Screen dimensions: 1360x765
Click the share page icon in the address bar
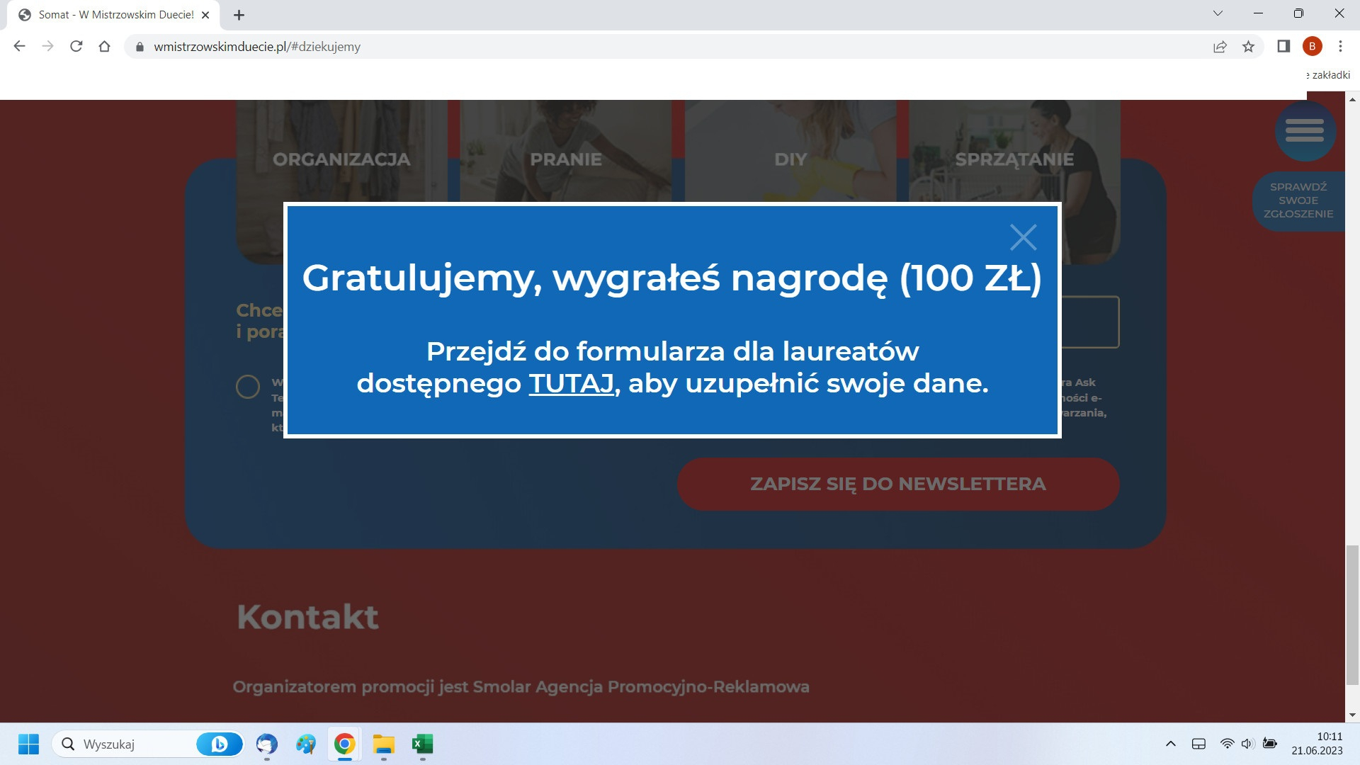(x=1220, y=47)
